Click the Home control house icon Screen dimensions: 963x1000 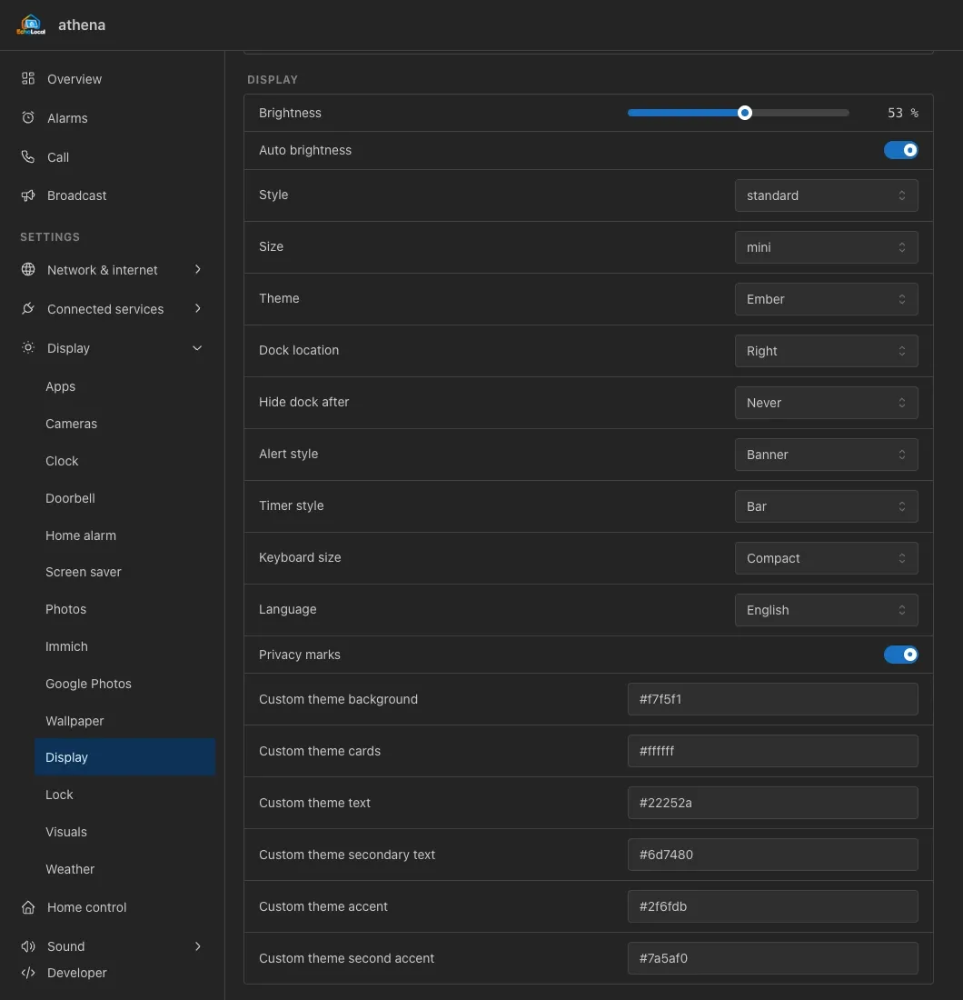pos(28,907)
